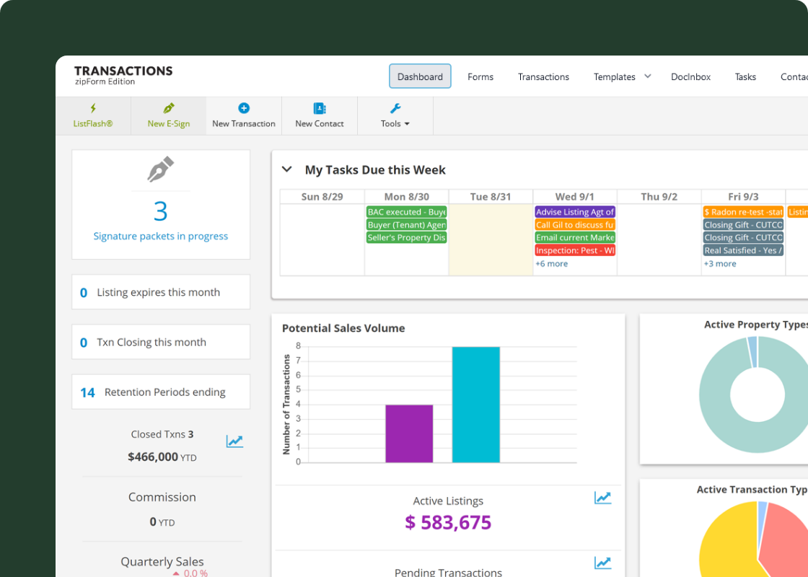Click the Retention Periods count 14
The image size is (808, 577).
pos(87,392)
